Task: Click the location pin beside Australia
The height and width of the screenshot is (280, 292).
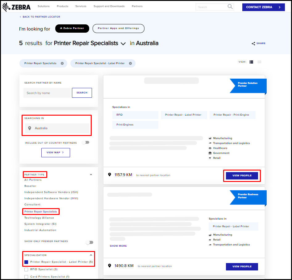Action: tap(29, 128)
